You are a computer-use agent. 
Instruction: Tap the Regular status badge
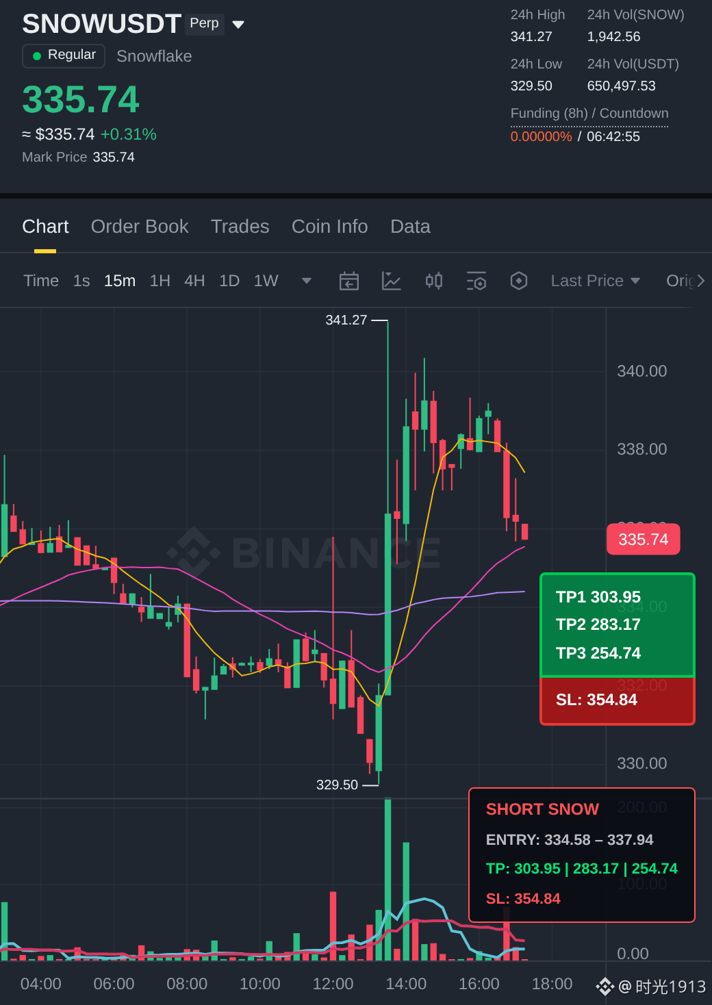pos(64,55)
